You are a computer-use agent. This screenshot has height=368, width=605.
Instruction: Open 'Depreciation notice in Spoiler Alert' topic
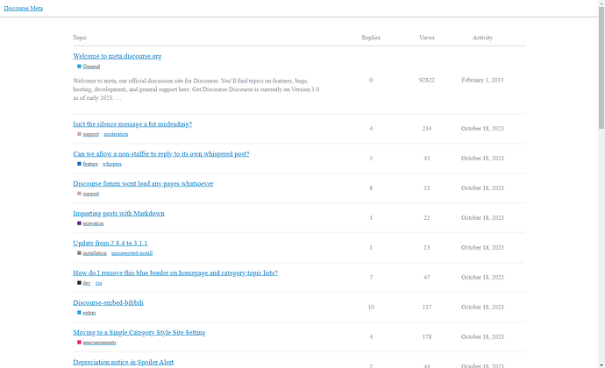pyautogui.click(x=123, y=362)
